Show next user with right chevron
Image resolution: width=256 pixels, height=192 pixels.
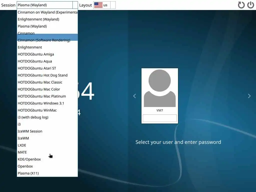[249, 96]
